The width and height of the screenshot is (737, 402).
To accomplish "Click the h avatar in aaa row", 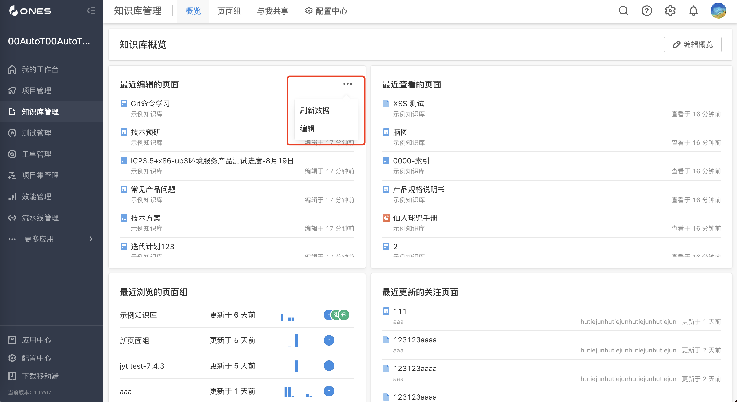I will (329, 391).
